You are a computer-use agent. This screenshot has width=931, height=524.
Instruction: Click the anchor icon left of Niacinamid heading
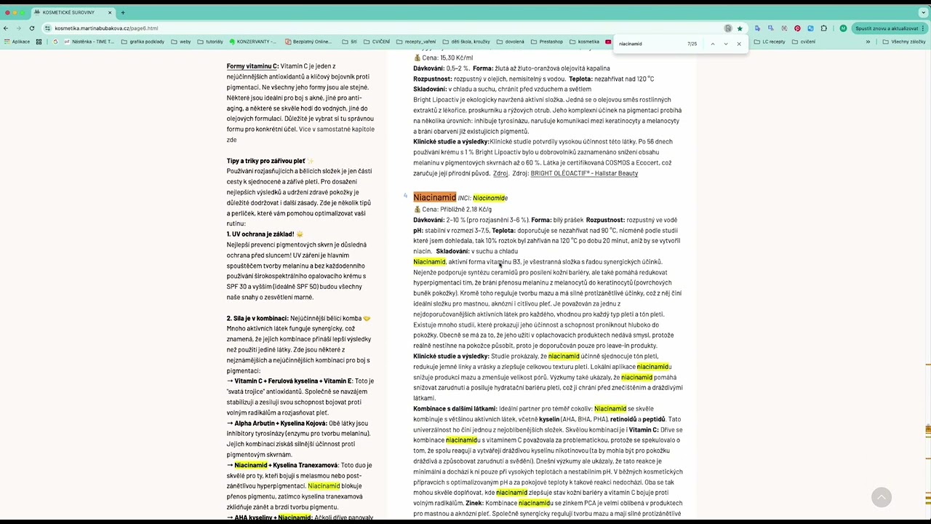coord(405,196)
